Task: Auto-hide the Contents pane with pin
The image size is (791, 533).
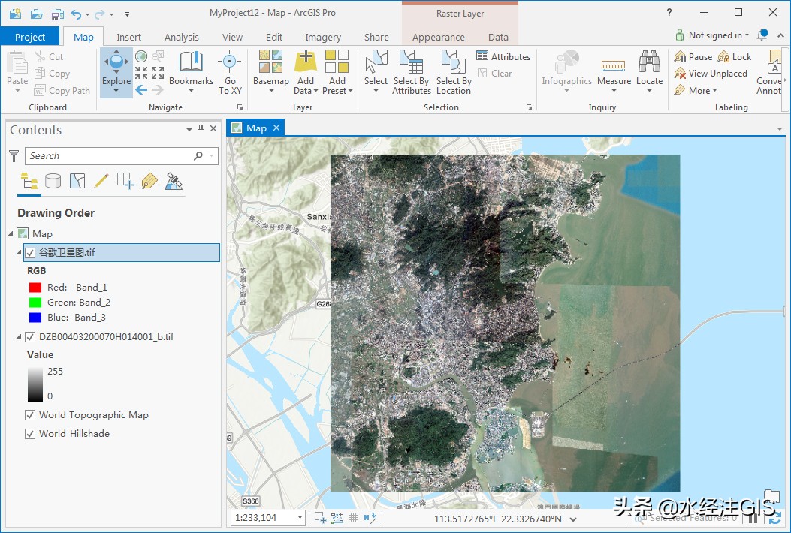Action: [x=201, y=128]
